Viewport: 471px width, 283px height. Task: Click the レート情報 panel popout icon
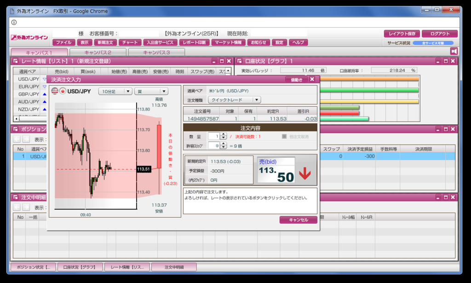[15, 61]
